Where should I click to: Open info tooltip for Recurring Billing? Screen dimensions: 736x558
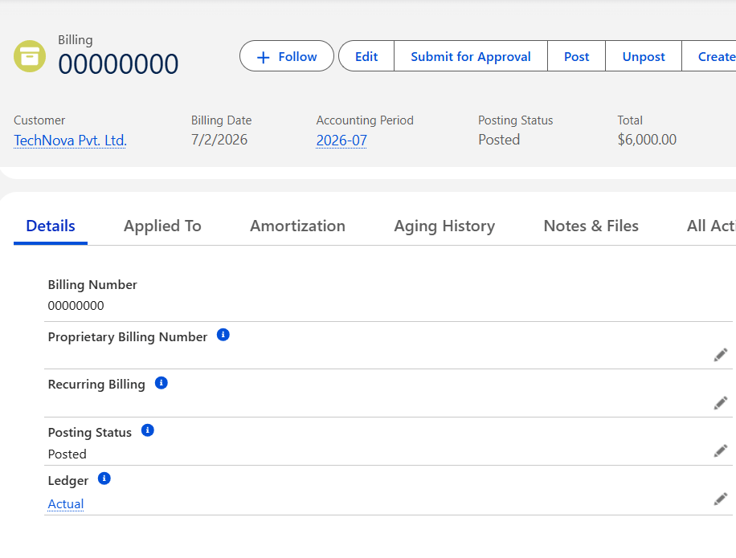click(161, 383)
